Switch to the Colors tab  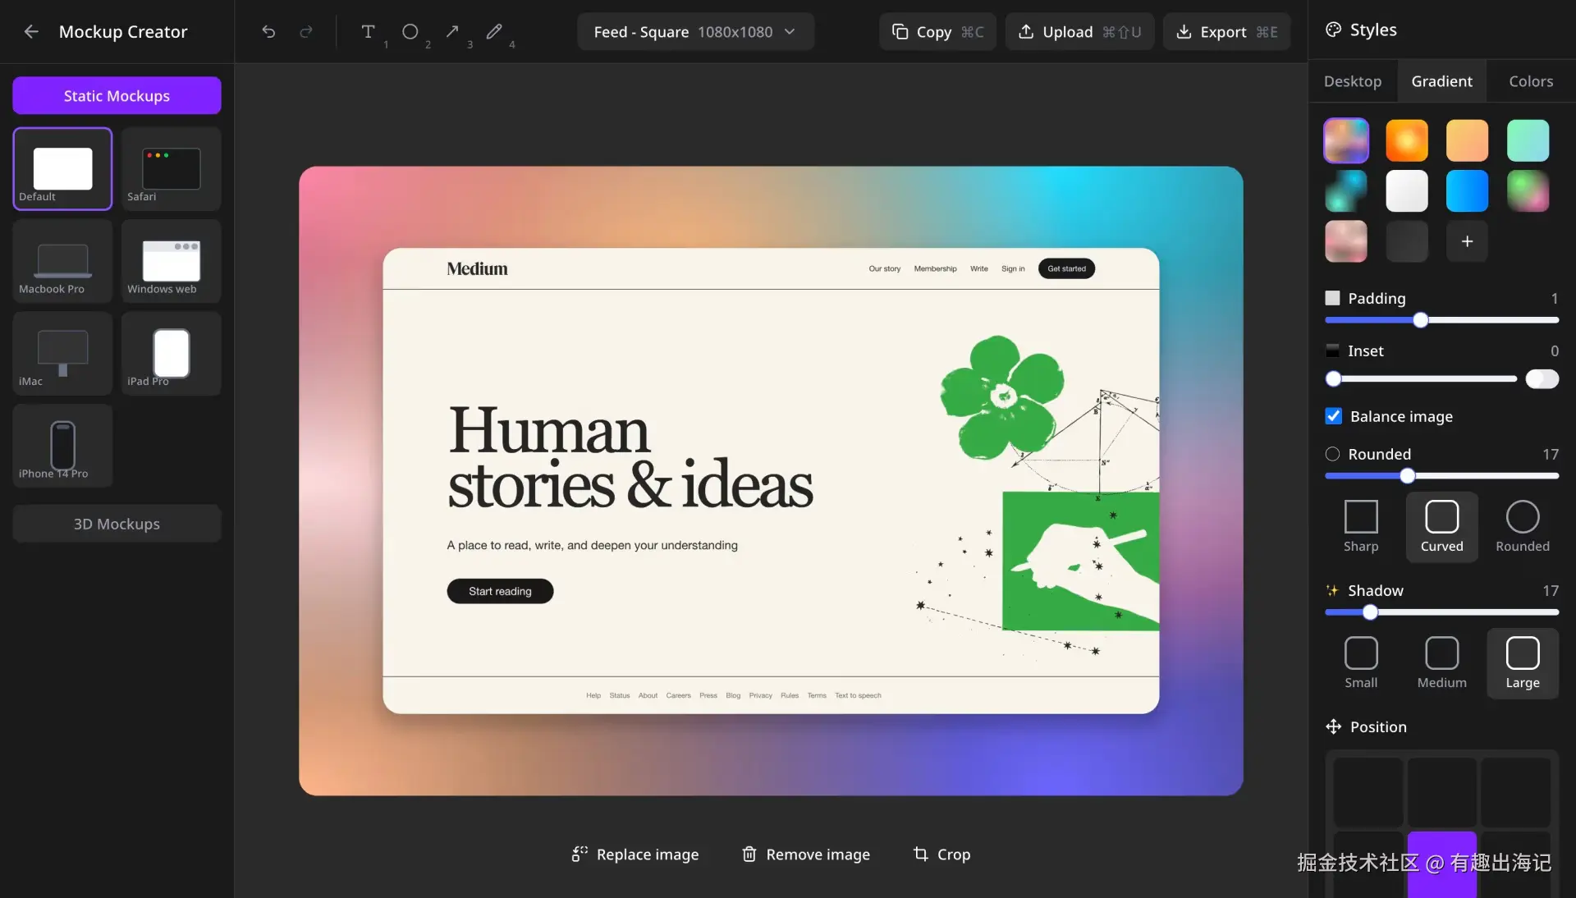pos(1530,81)
